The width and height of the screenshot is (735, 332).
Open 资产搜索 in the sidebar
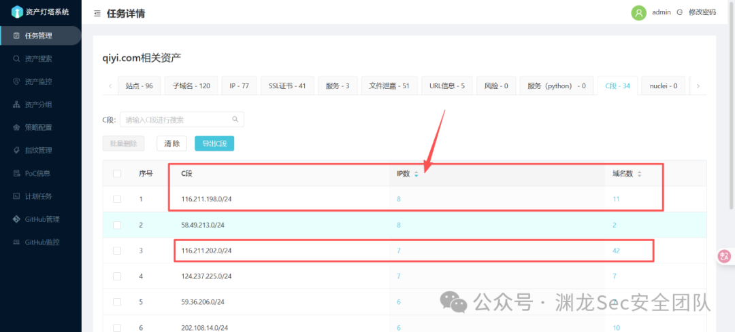tap(41, 58)
